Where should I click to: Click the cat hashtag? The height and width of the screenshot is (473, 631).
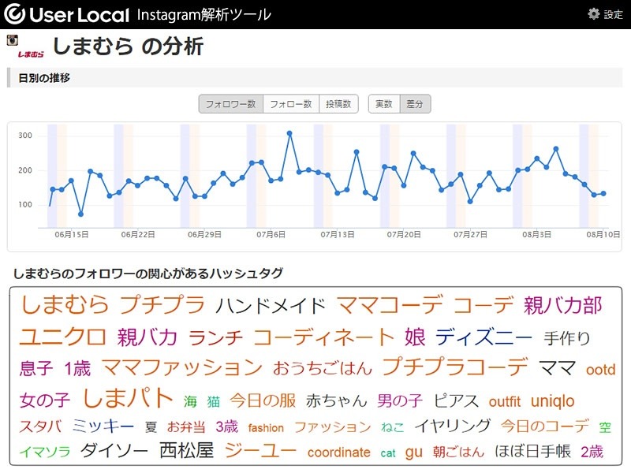(x=388, y=454)
